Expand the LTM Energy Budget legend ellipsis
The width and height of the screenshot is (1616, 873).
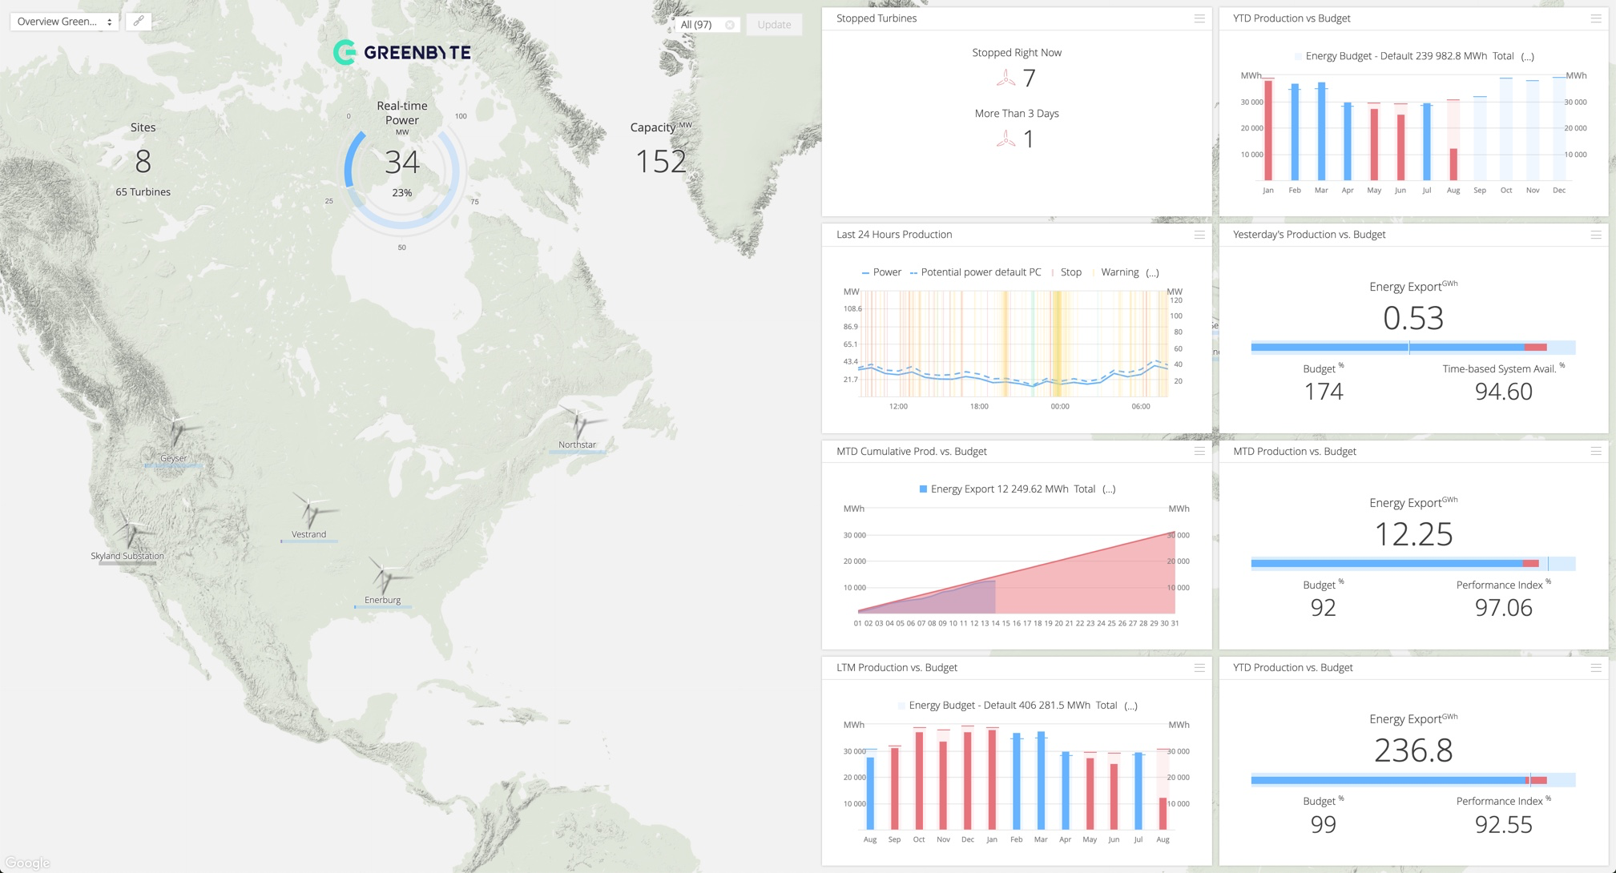click(1130, 706)
